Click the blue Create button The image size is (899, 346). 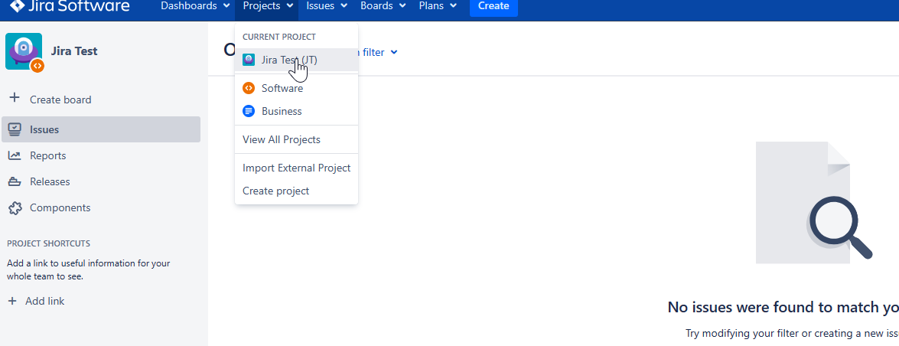[x=493, y=6]
